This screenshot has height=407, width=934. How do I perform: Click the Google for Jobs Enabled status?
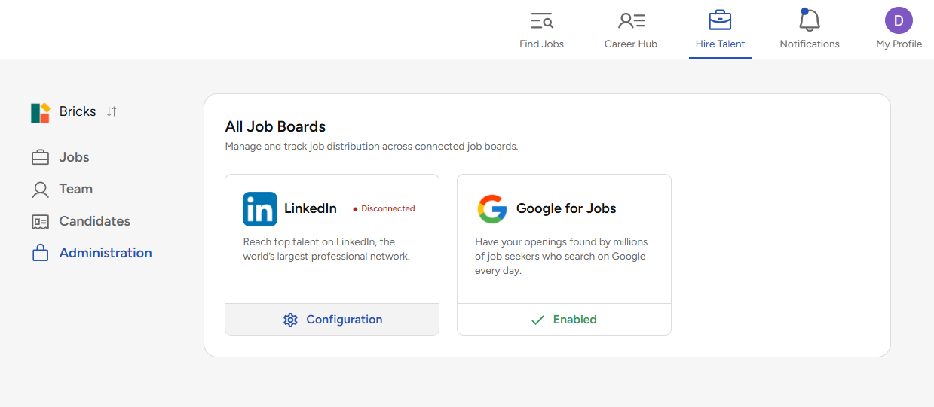click(x=564, y=320)
